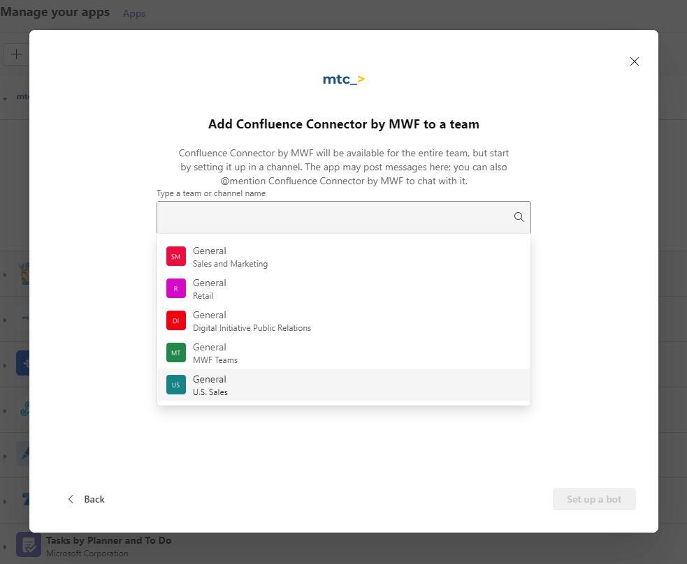Click the Tasks by Planner and To Do icon
Image resolution: width=687 pixels, height=564 pixels.
(28, 545)
